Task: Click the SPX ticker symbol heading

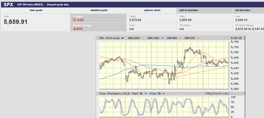Action: 8,5
